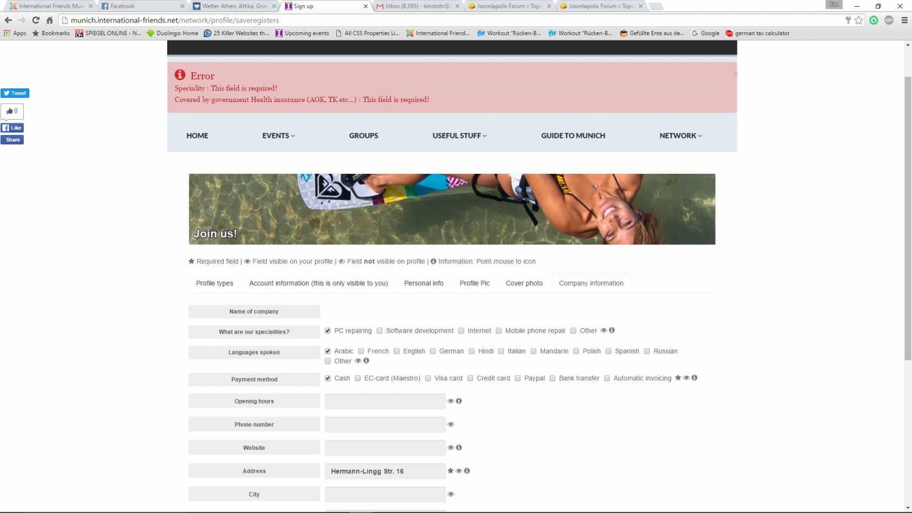Image resolution: width=912 pixels, height=513 pixels.
Task: Click the info icon beside the Address field
Action: pyautogui.click(x=467, y=470)
